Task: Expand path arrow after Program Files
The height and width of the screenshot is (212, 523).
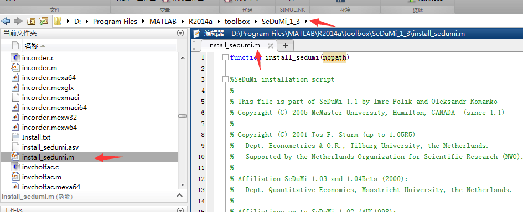Action: coord(143,22)
